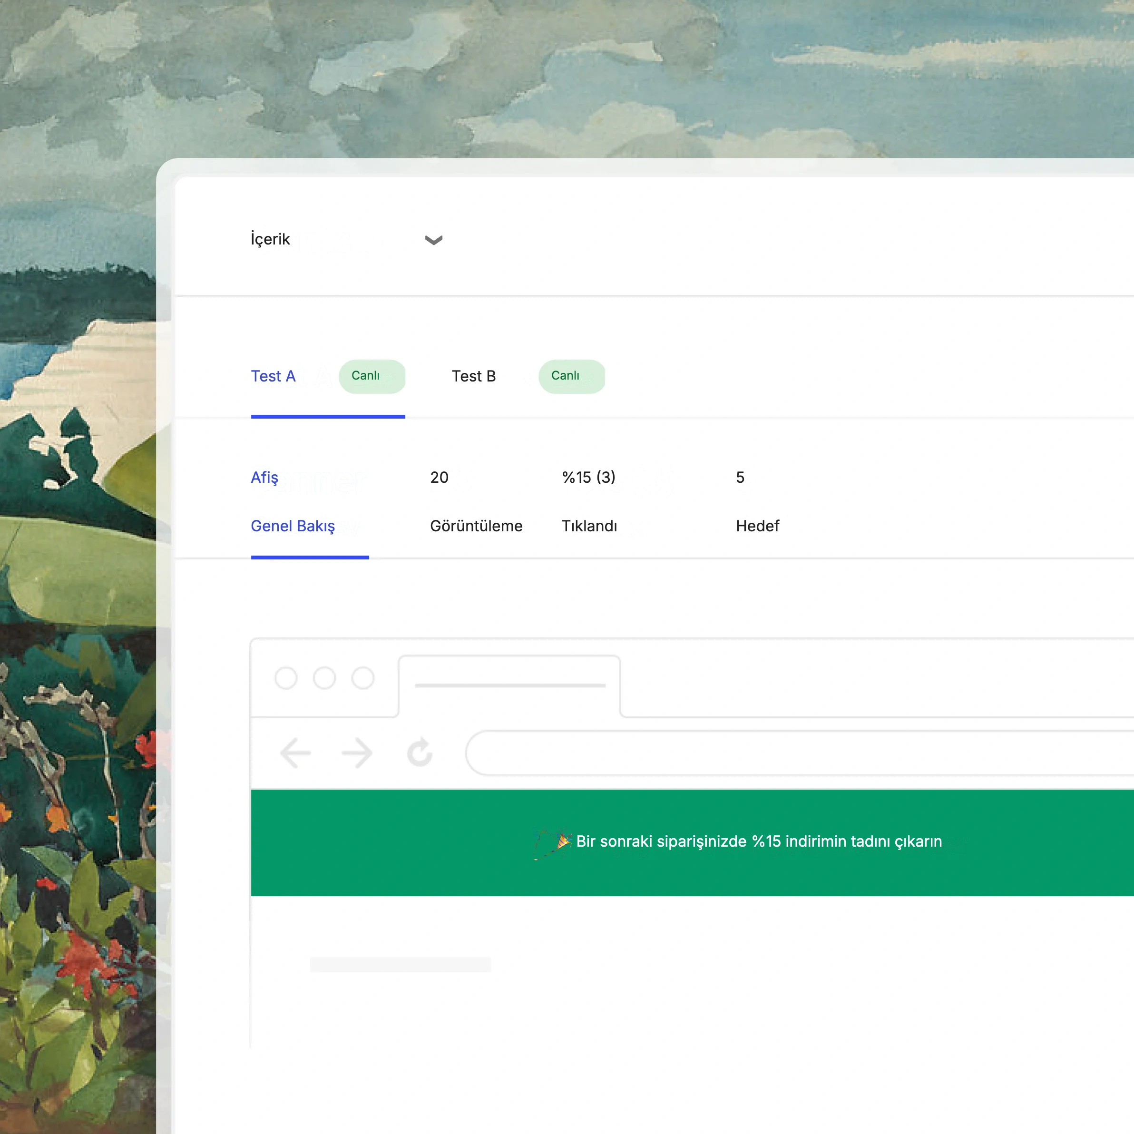Click the Canlı badge beside Test A
This screenshot has height=1134, width=1134.
[x=371, y=376]
